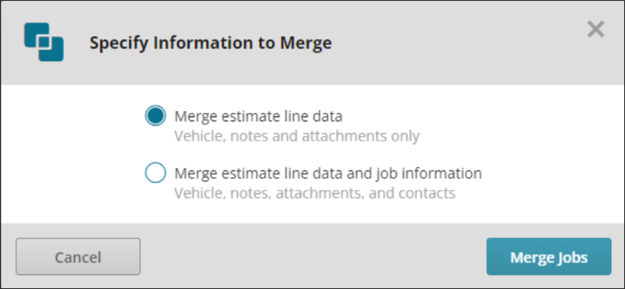Select the attachments-only merge option
Screen dimensions: 625x289
(x=155, y=116)
